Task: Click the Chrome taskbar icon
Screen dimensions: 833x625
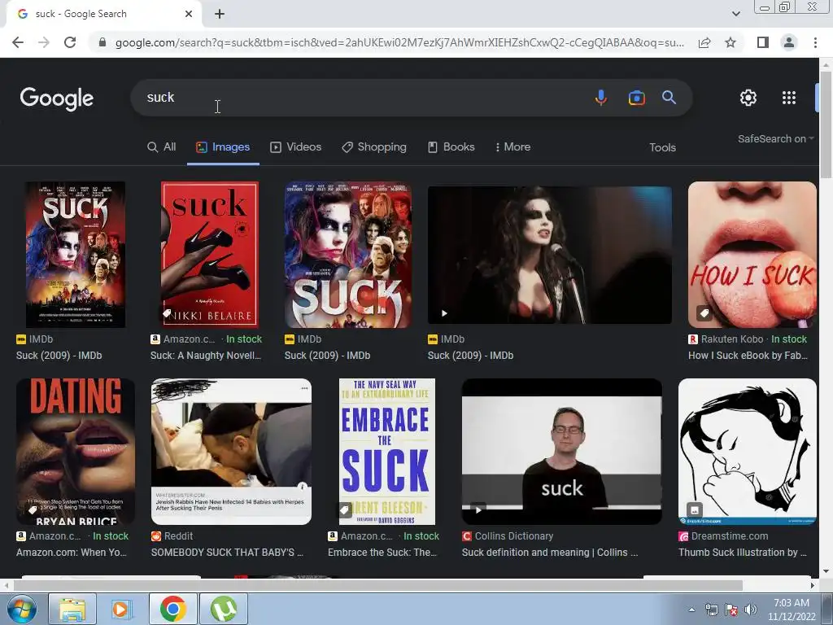Action: click(172, 609)
